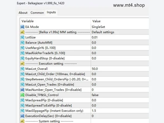Click the UseMargin% row icon
164x123 pixels.
(22, 48)
